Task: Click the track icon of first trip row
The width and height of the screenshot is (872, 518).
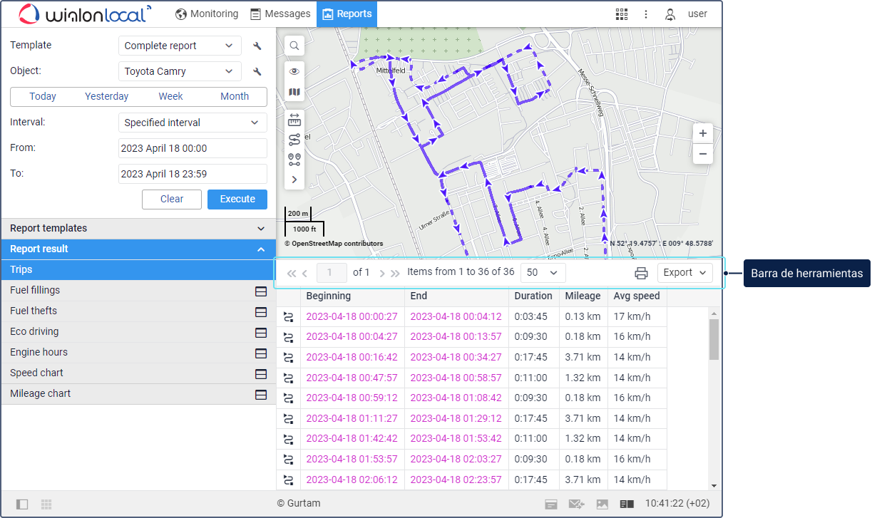Action: [289, 316]
